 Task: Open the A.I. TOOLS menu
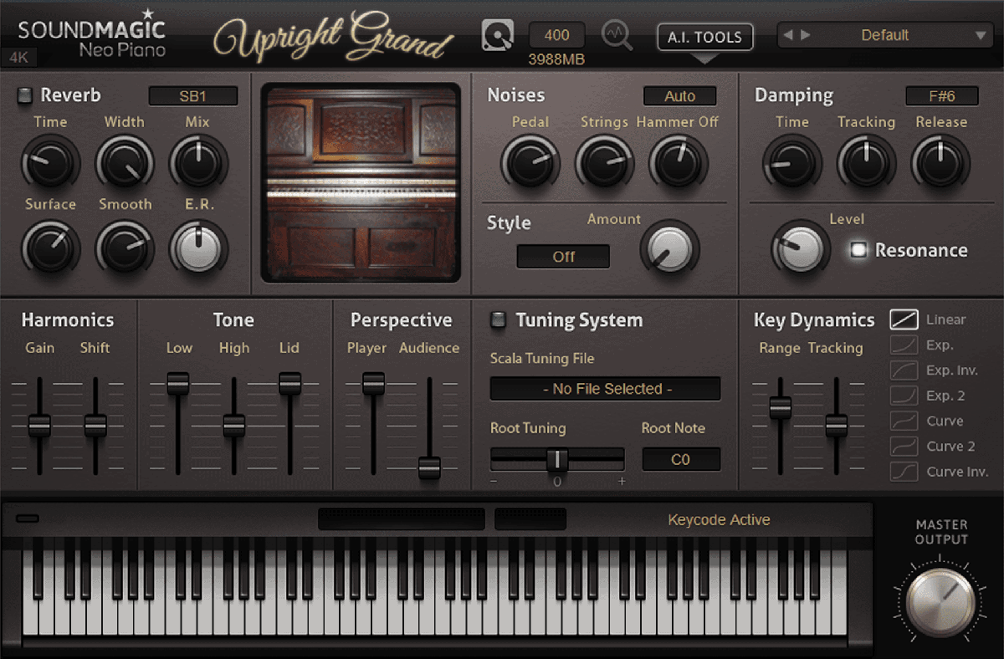point(704,37)
